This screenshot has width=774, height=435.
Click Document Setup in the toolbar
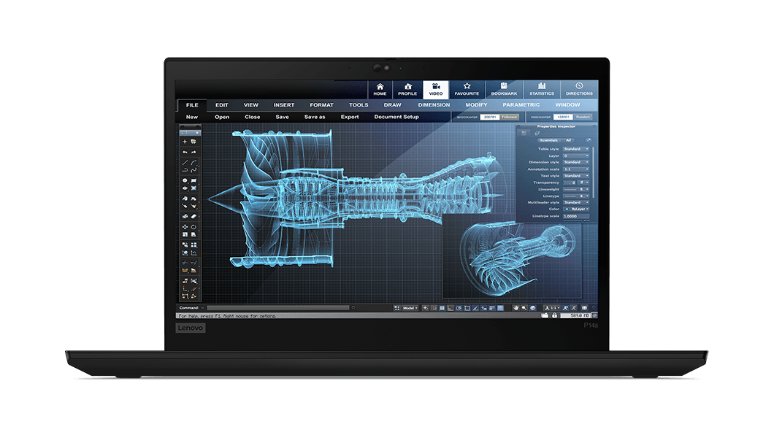point(396,117)
